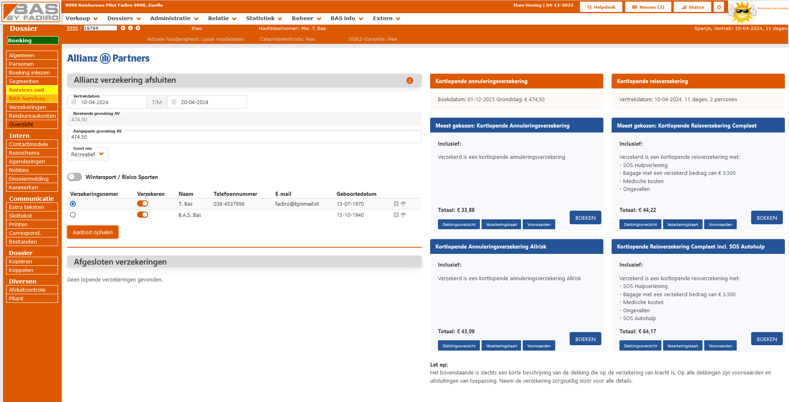The image size is (789, 402).
Task: Open Kopiëren in the sidebar
Action: 32,261
